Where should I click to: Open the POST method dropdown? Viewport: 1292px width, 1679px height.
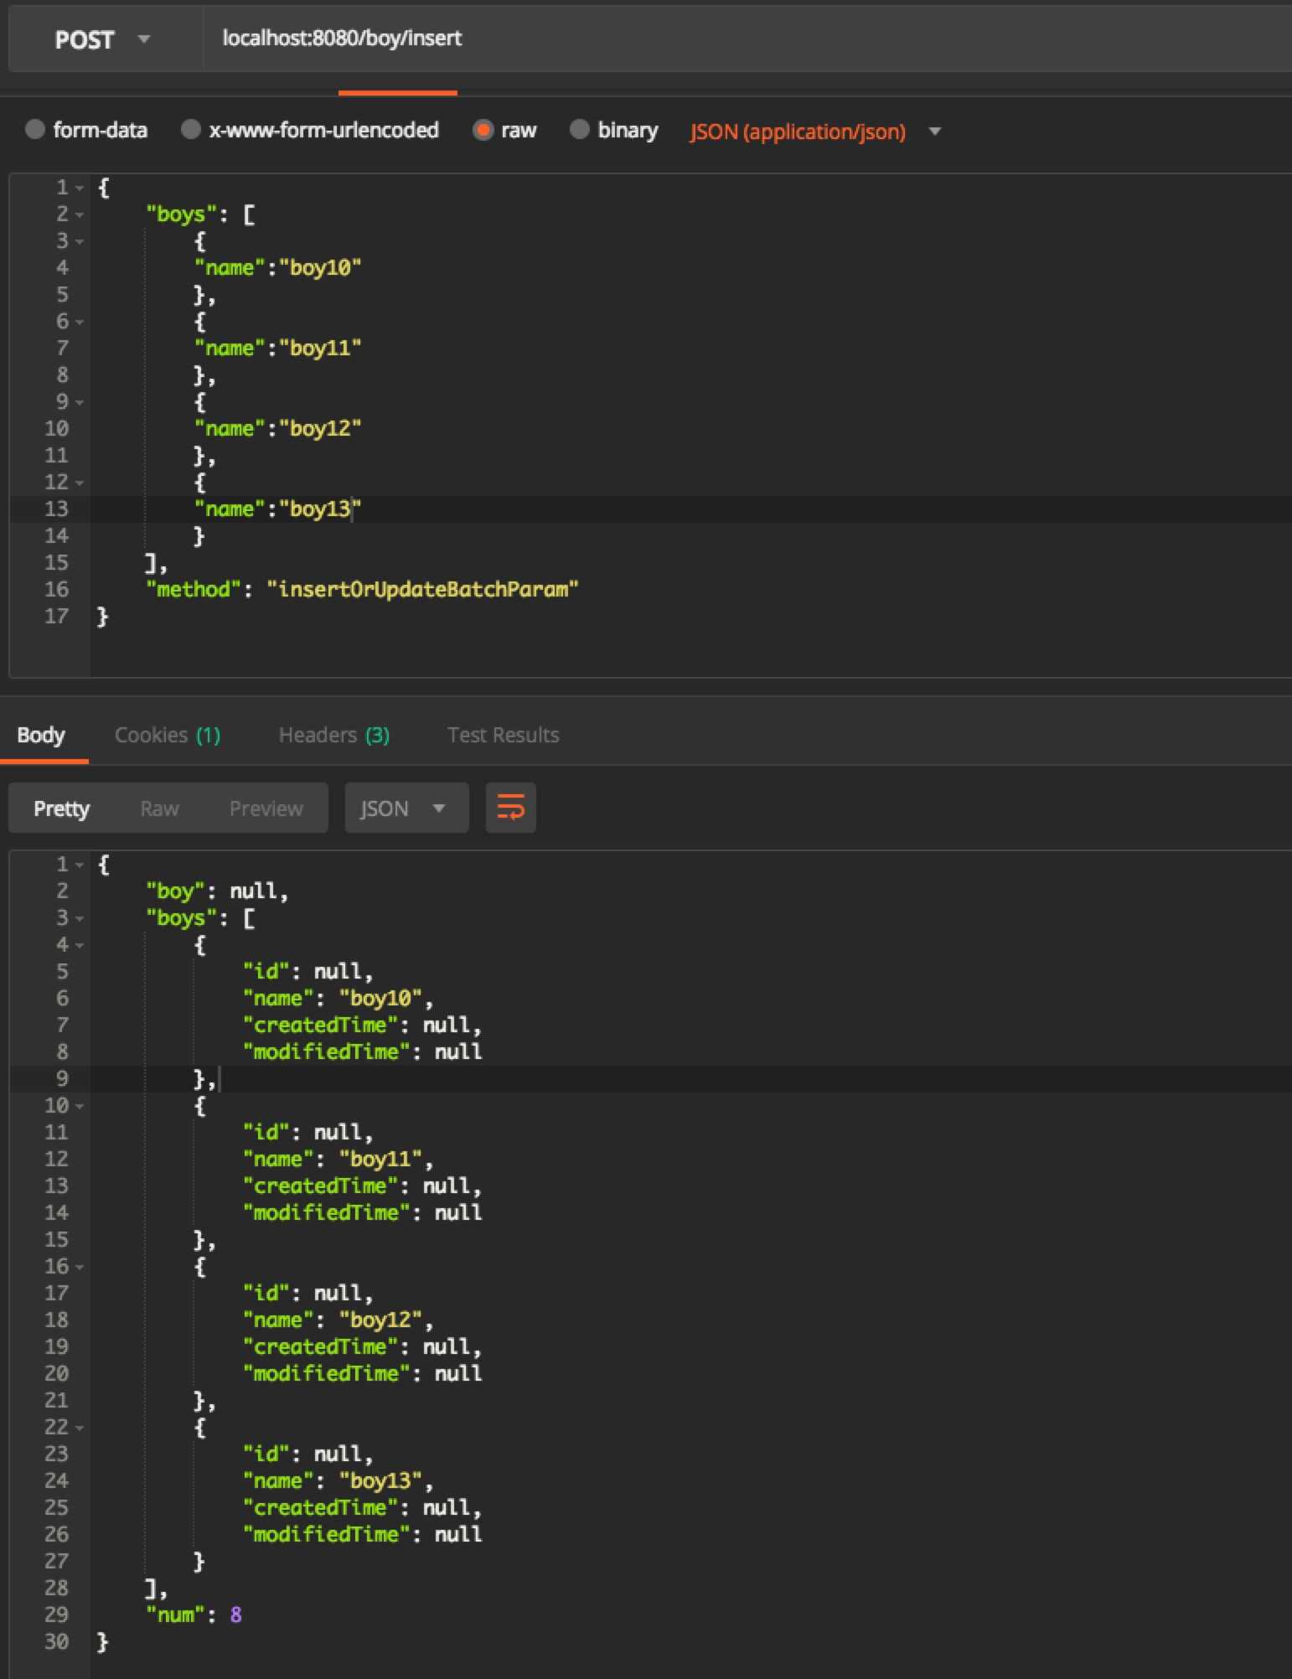[x=104, y=39]
